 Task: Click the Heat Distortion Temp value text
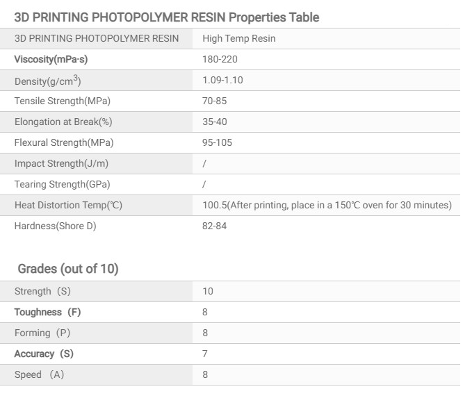pyautogui.click(x=327, y=205)
